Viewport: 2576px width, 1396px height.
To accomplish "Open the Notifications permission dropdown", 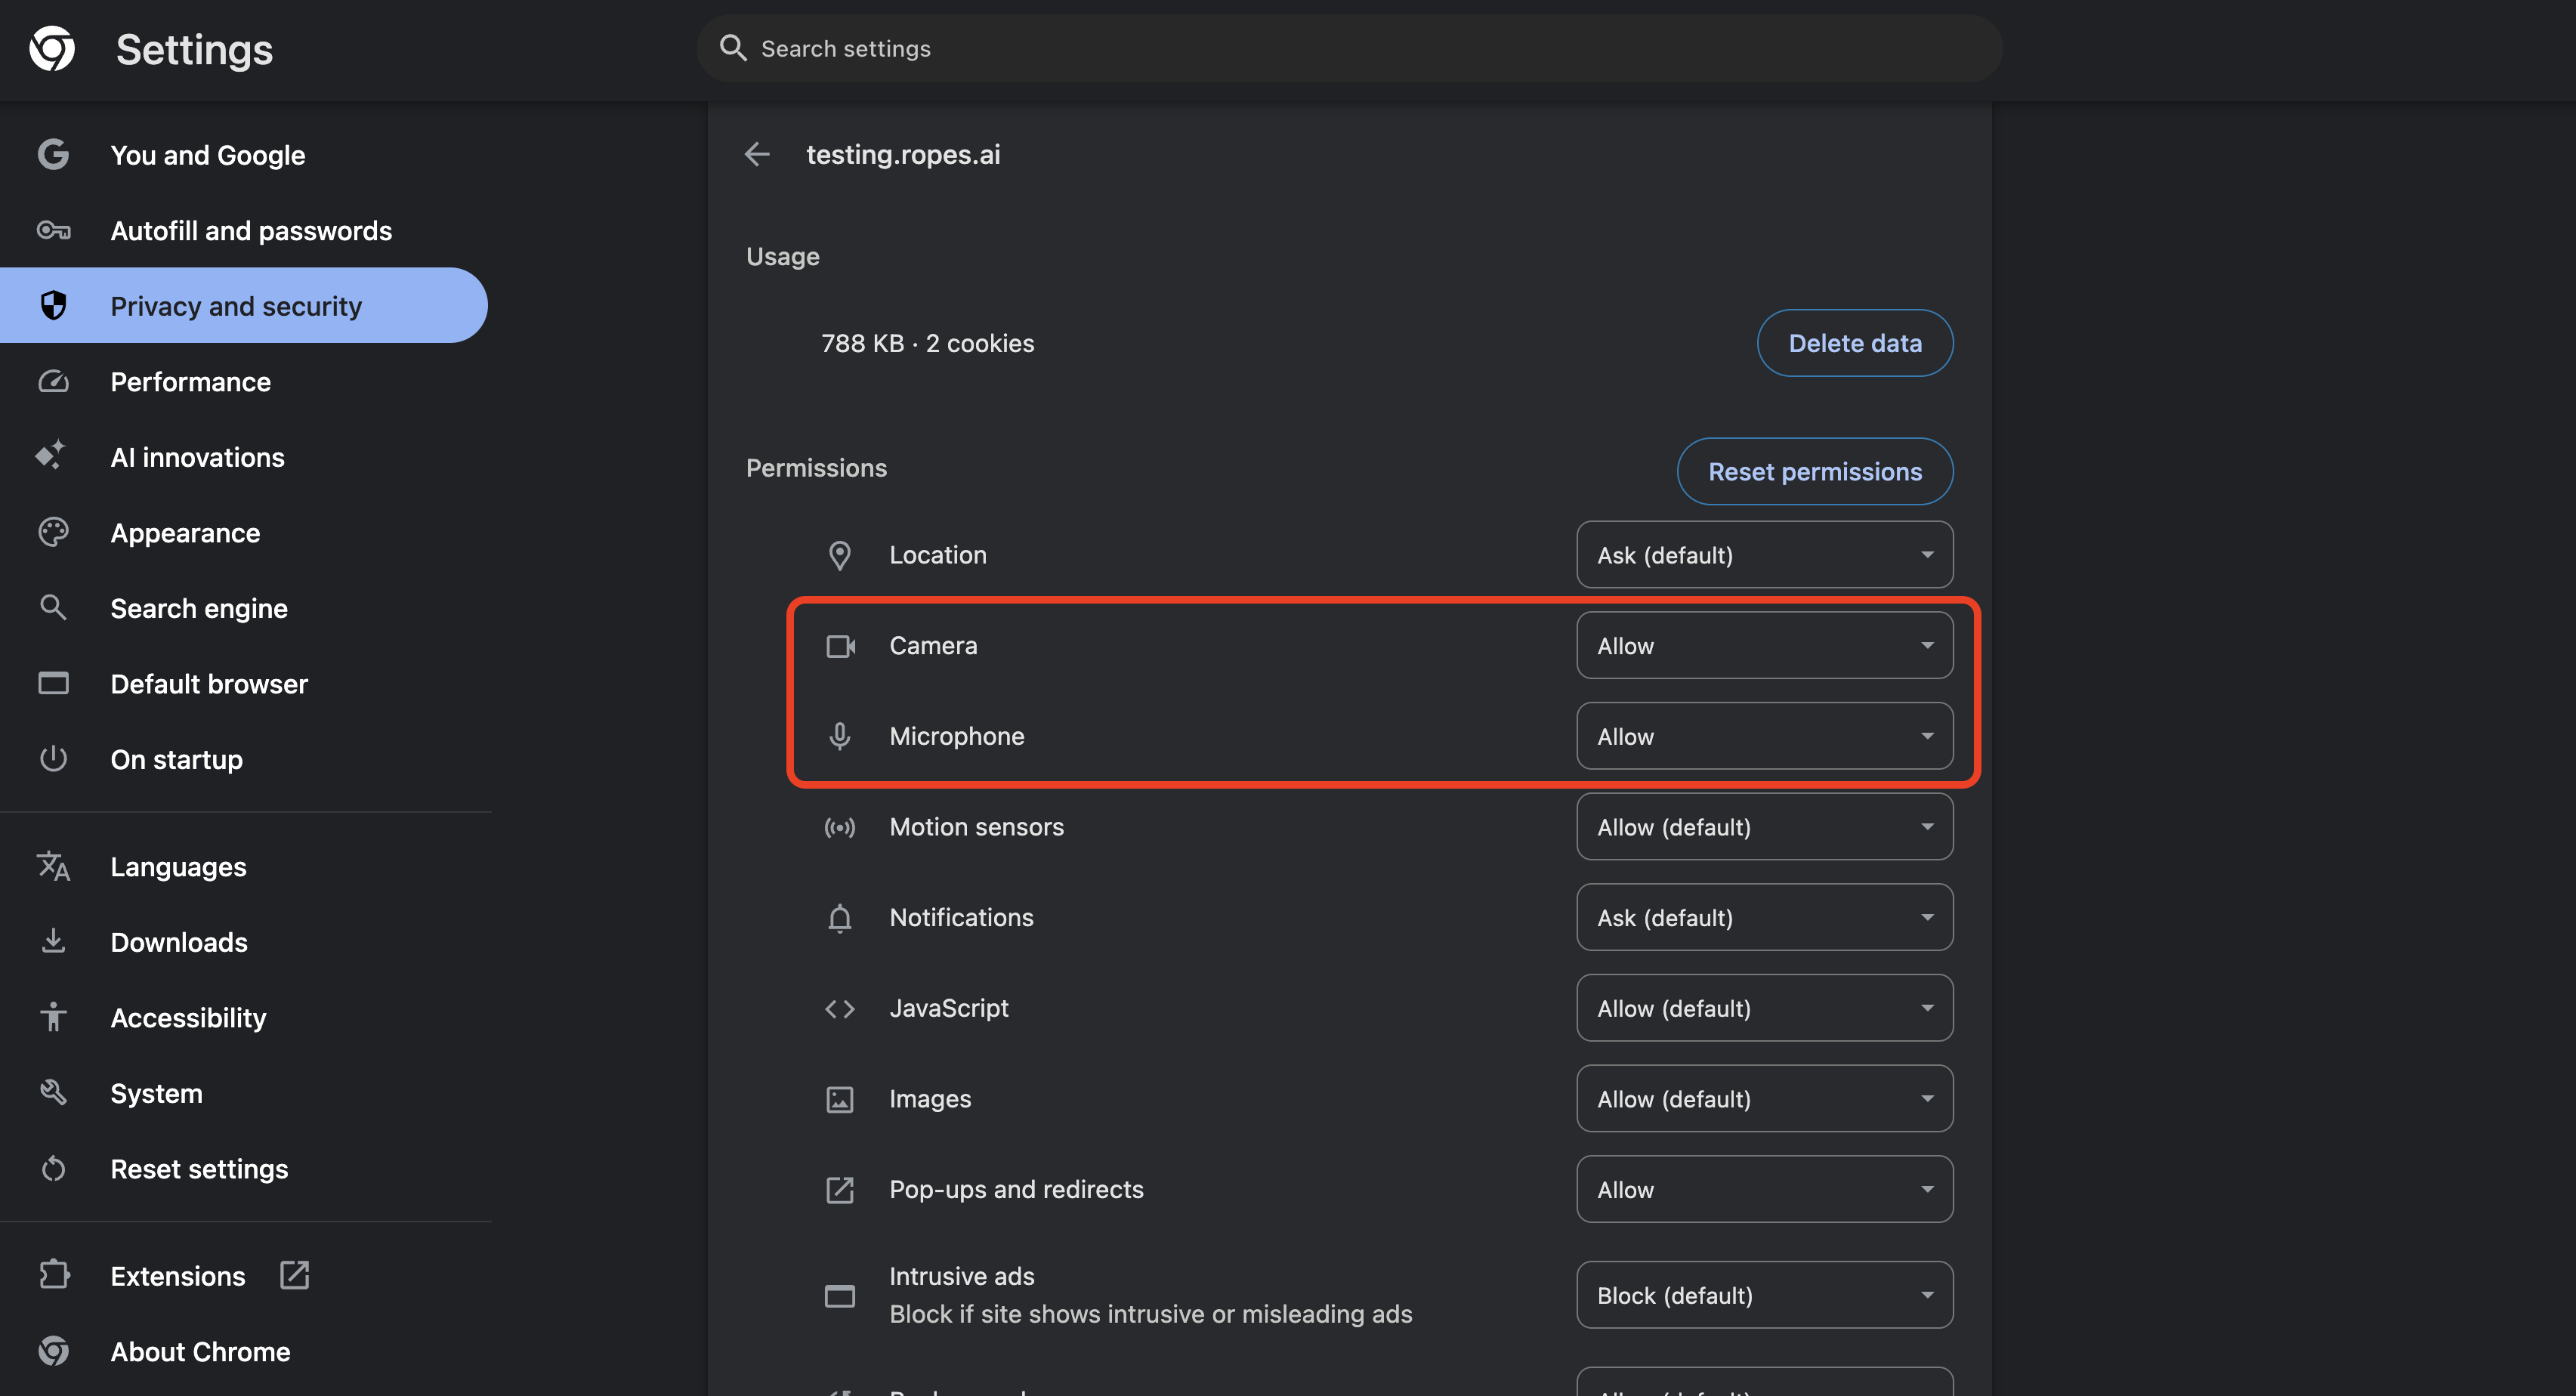I will (x=1765, y=917).
